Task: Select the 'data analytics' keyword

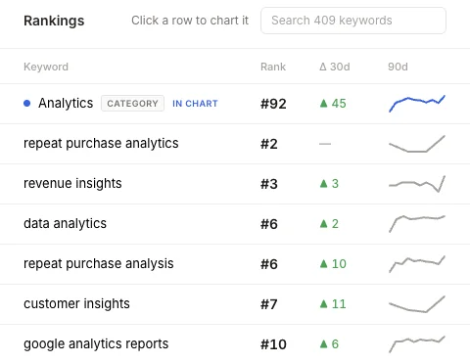Action: [x=65, y=224]
